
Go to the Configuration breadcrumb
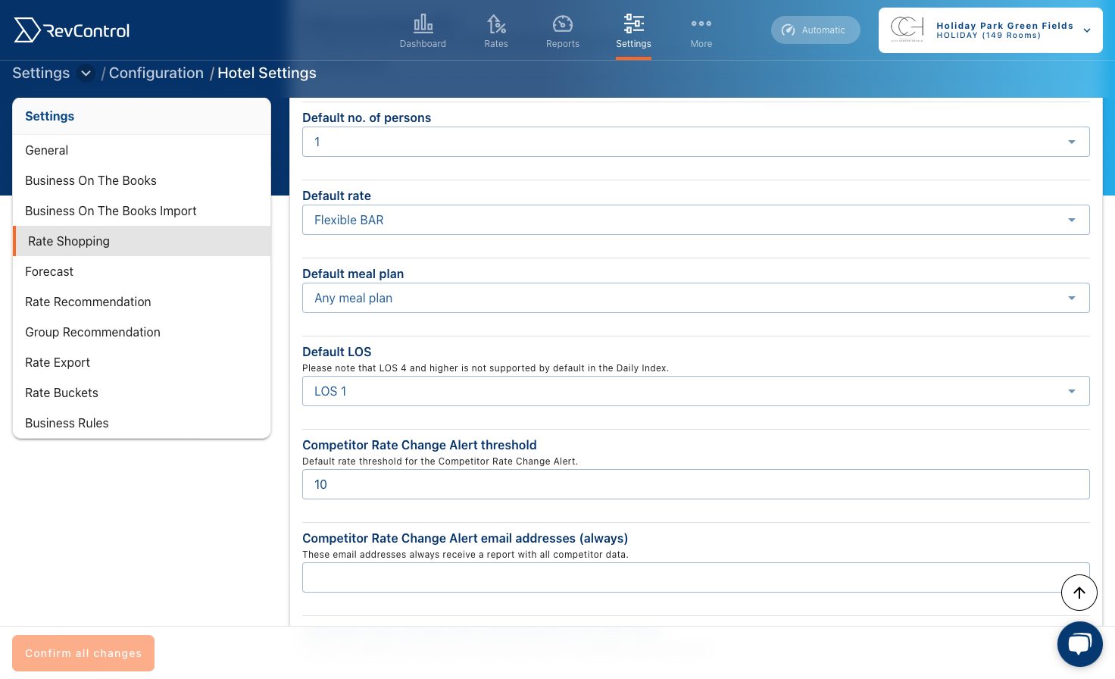click(156, 73)
